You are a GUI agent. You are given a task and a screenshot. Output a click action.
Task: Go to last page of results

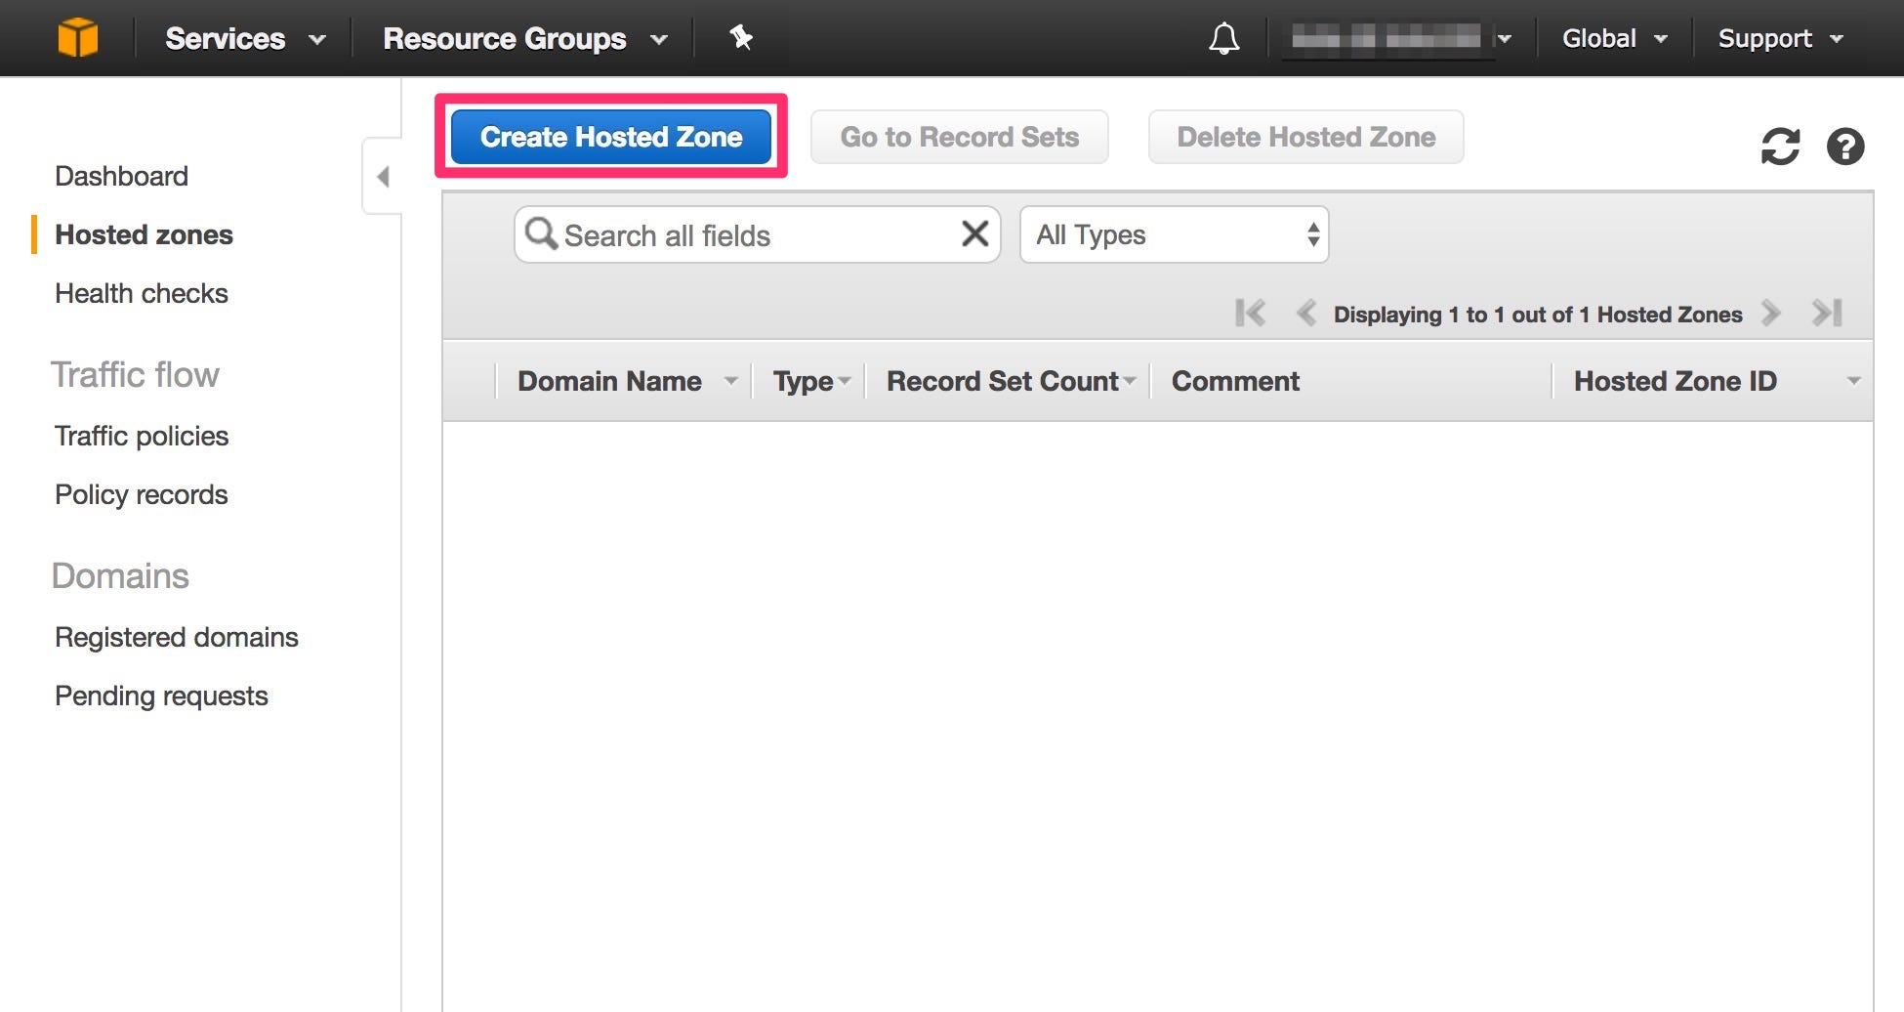(1827, 314)
